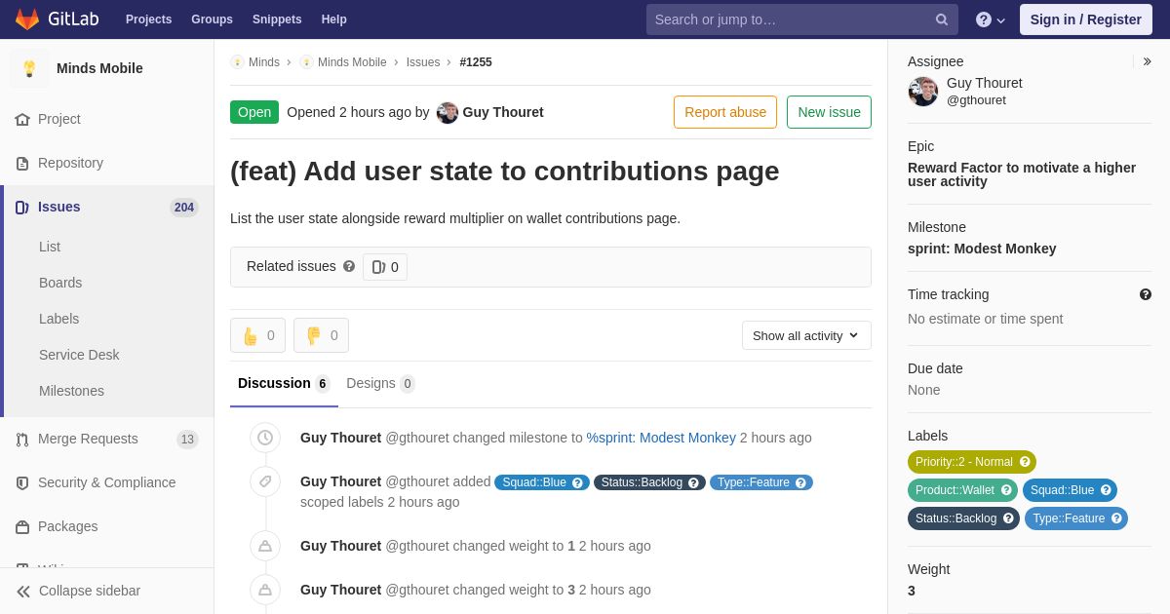
Task: Click the GitLab fox logo
Action: (27, 19)
